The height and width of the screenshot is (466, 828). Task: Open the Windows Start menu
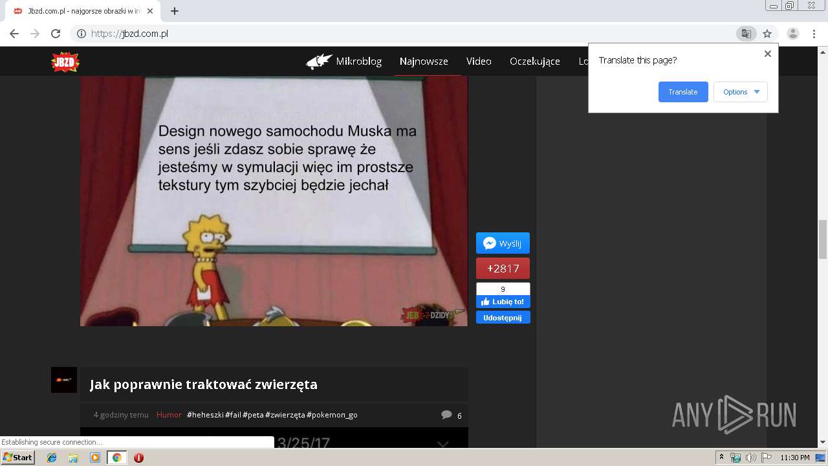click(x=17, y=457)
